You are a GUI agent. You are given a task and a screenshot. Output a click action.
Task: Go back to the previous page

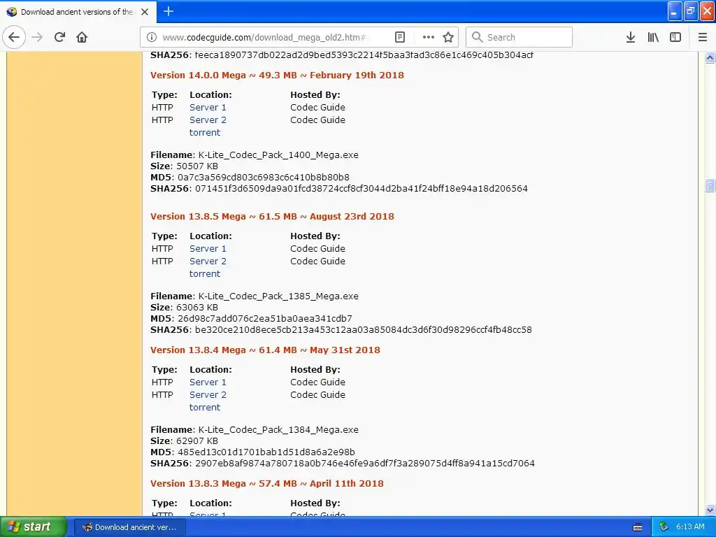point(14,37)
